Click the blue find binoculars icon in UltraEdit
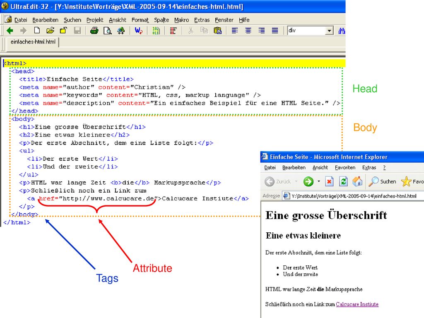424x318 pixels. 342,31
